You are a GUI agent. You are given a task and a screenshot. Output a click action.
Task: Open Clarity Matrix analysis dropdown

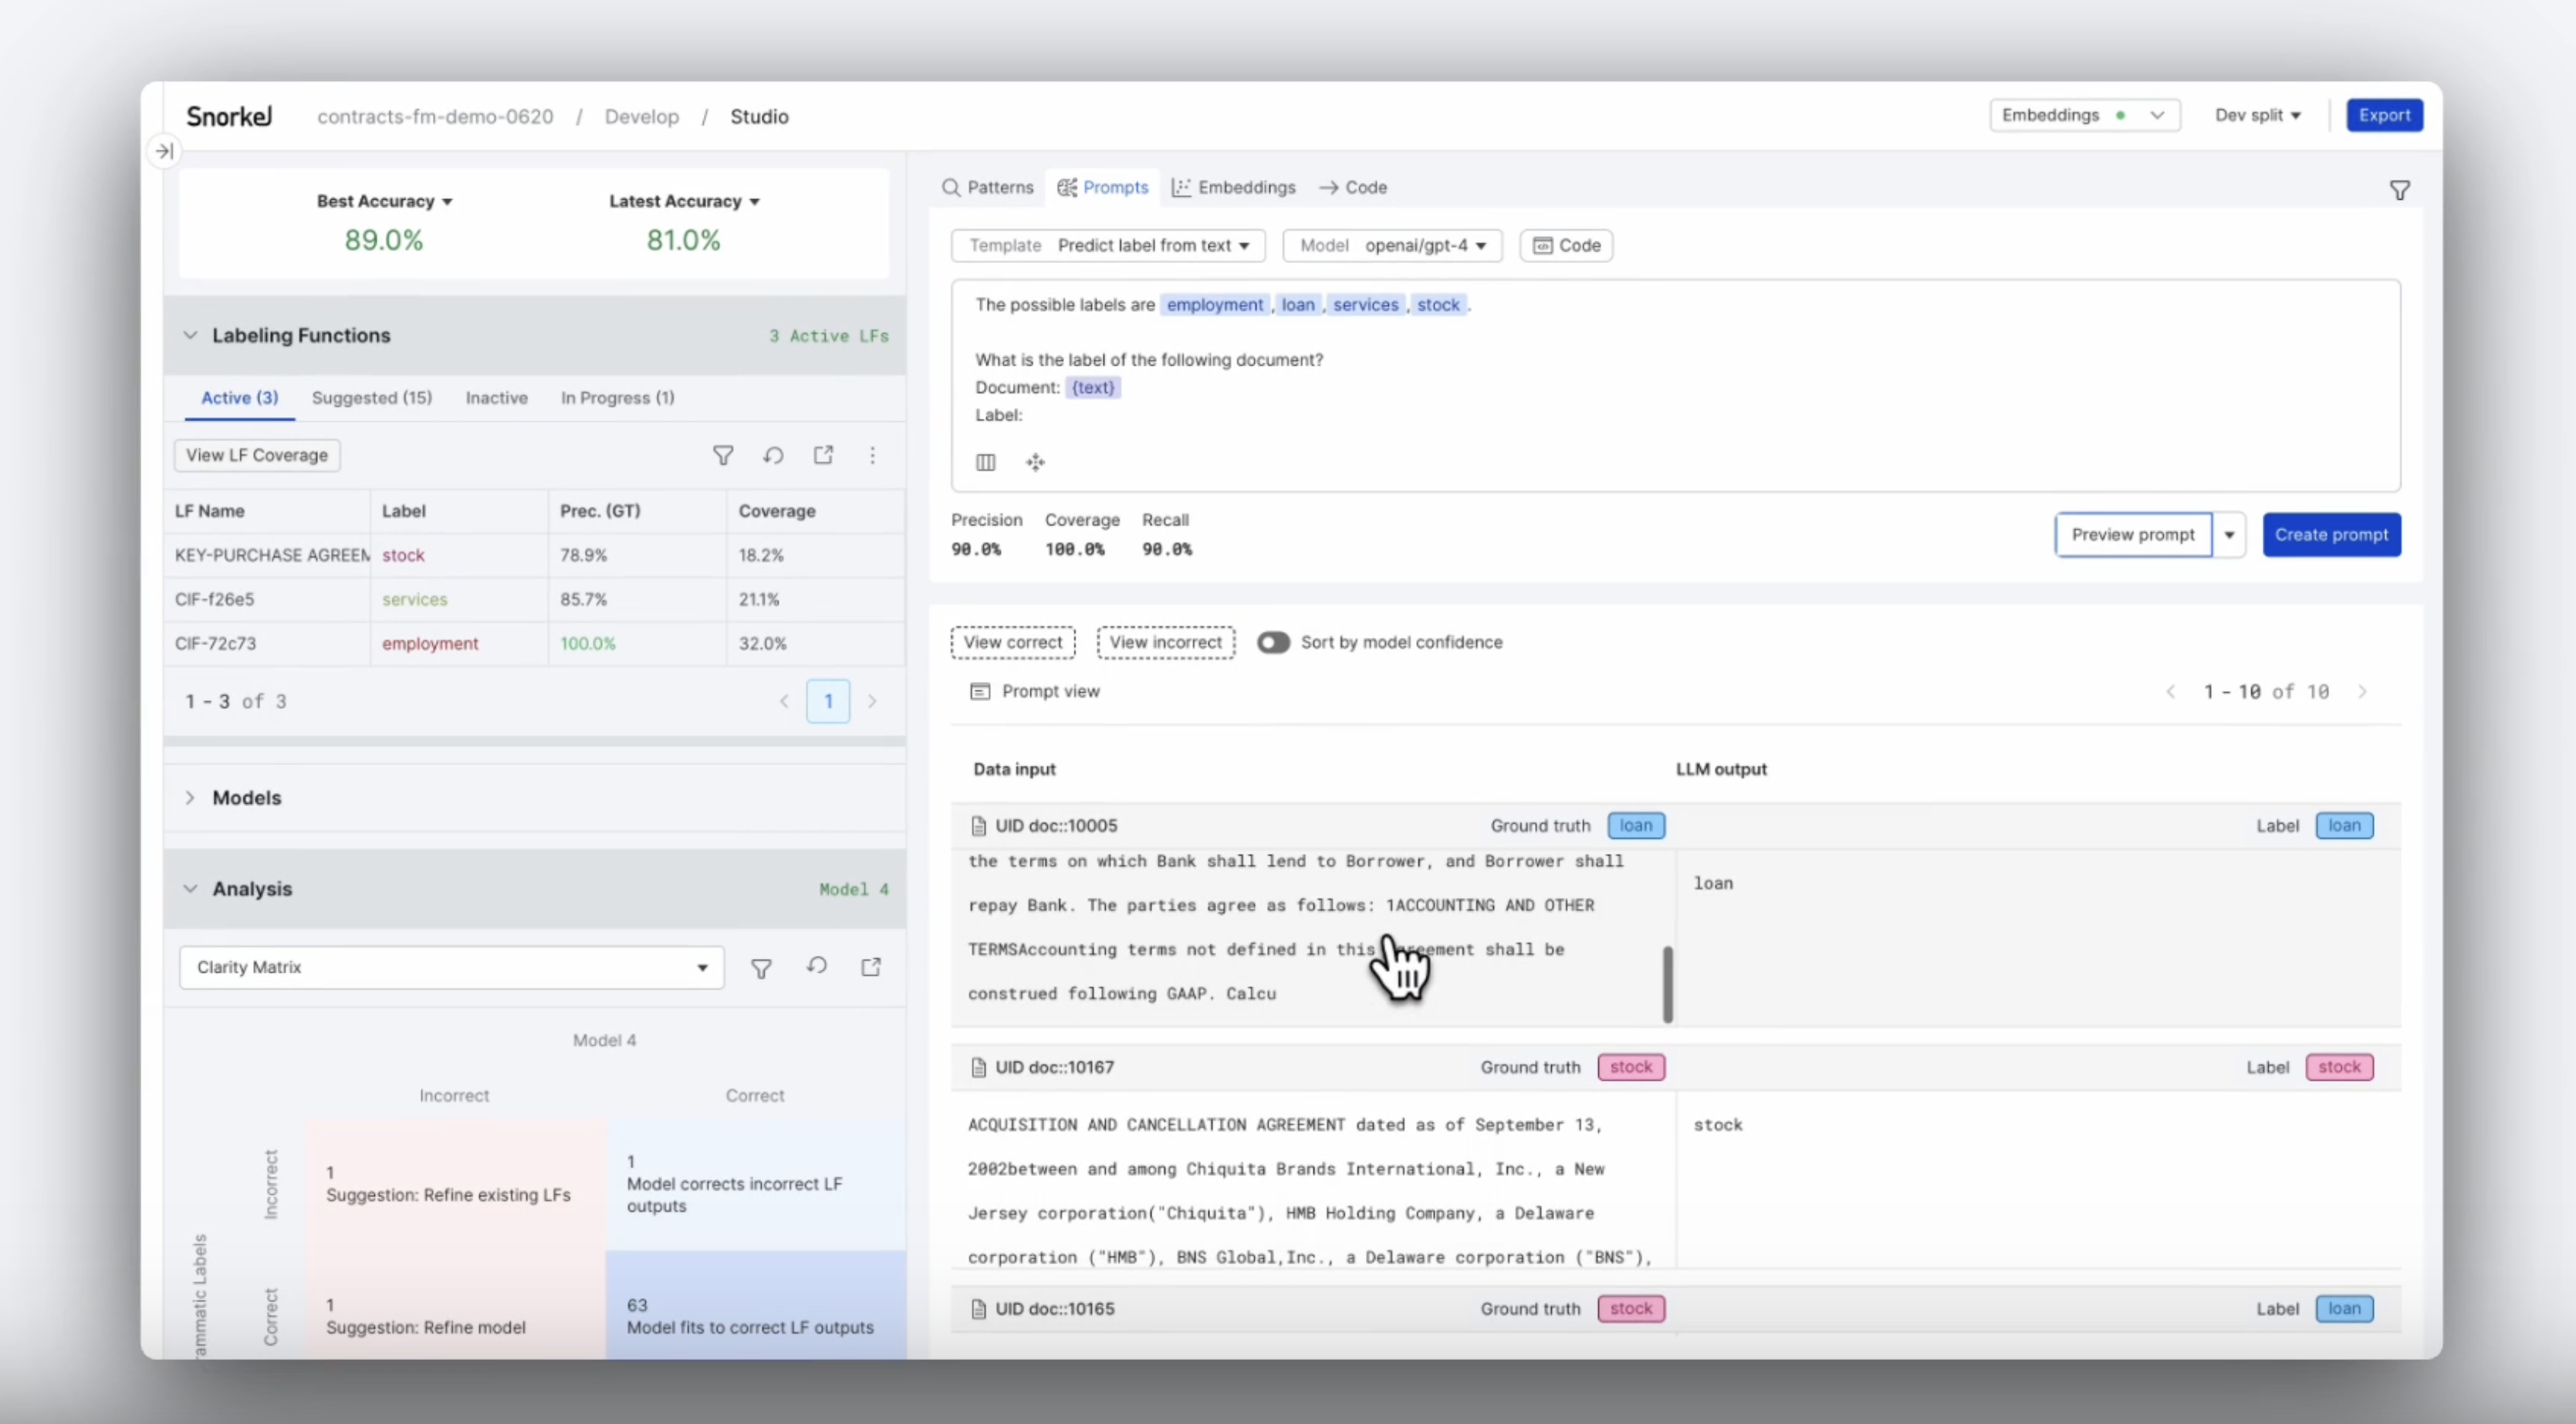(701, 967)
